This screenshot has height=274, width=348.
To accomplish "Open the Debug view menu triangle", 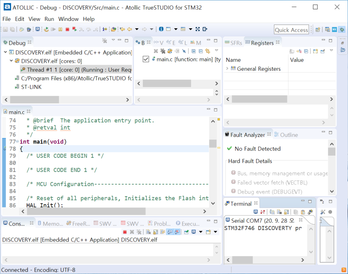I will 113,40.
